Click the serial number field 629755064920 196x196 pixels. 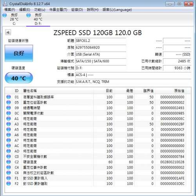pos(101,47)
